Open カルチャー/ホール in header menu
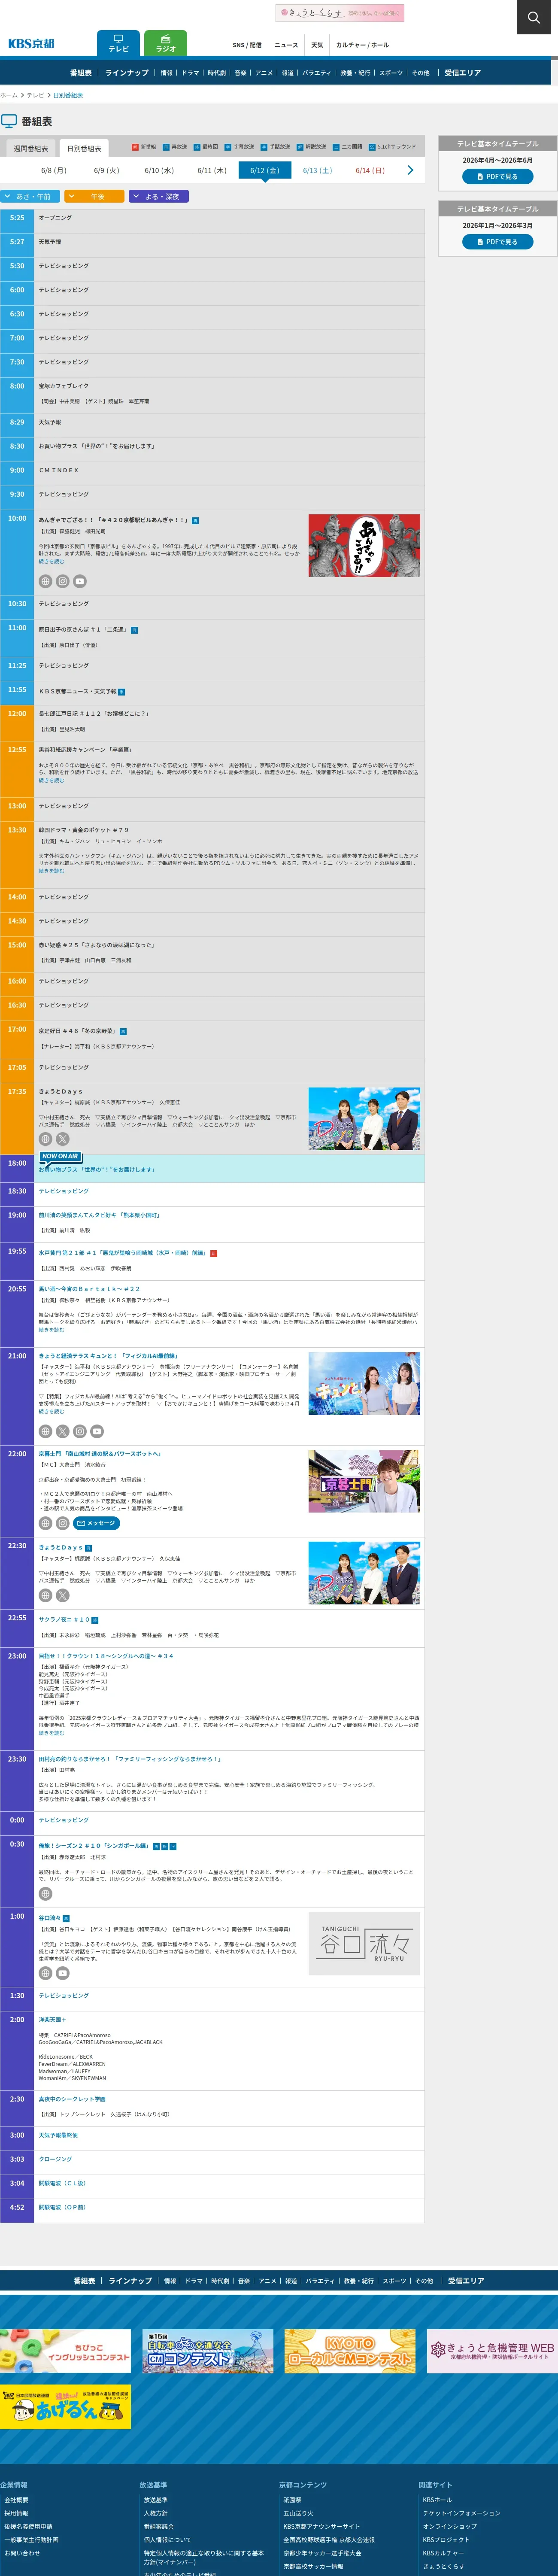This screenshot has width=558, height=2576. click(362, 45)
